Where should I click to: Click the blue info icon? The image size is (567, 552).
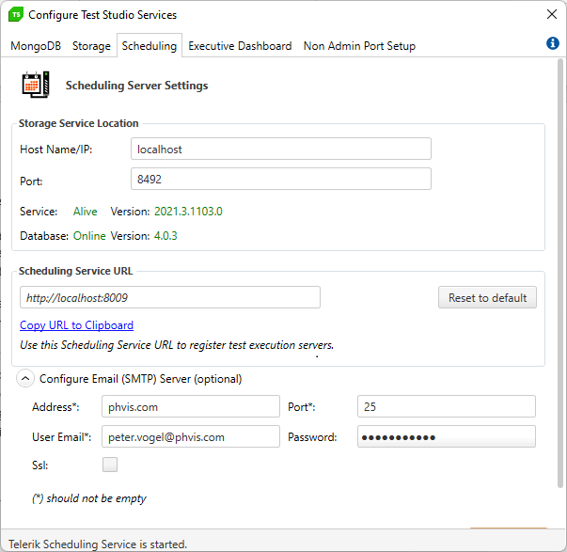552,43
